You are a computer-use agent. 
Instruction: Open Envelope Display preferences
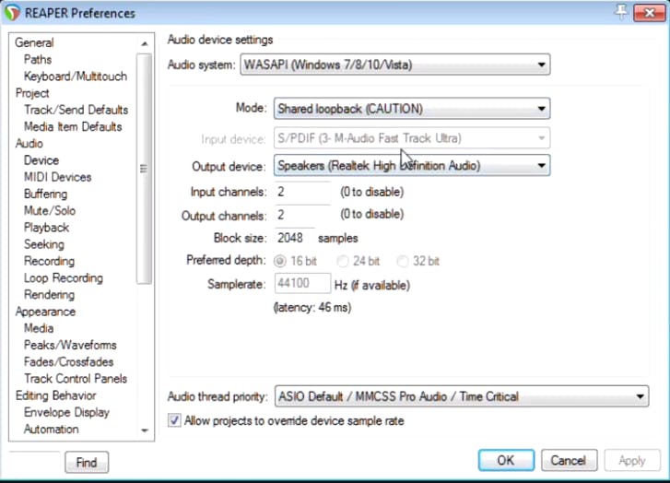(x=66, y=412)
